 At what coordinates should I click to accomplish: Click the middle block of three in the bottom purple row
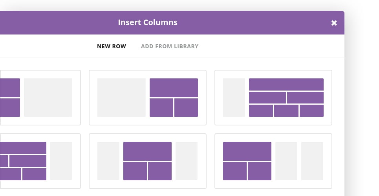(286, 111)
